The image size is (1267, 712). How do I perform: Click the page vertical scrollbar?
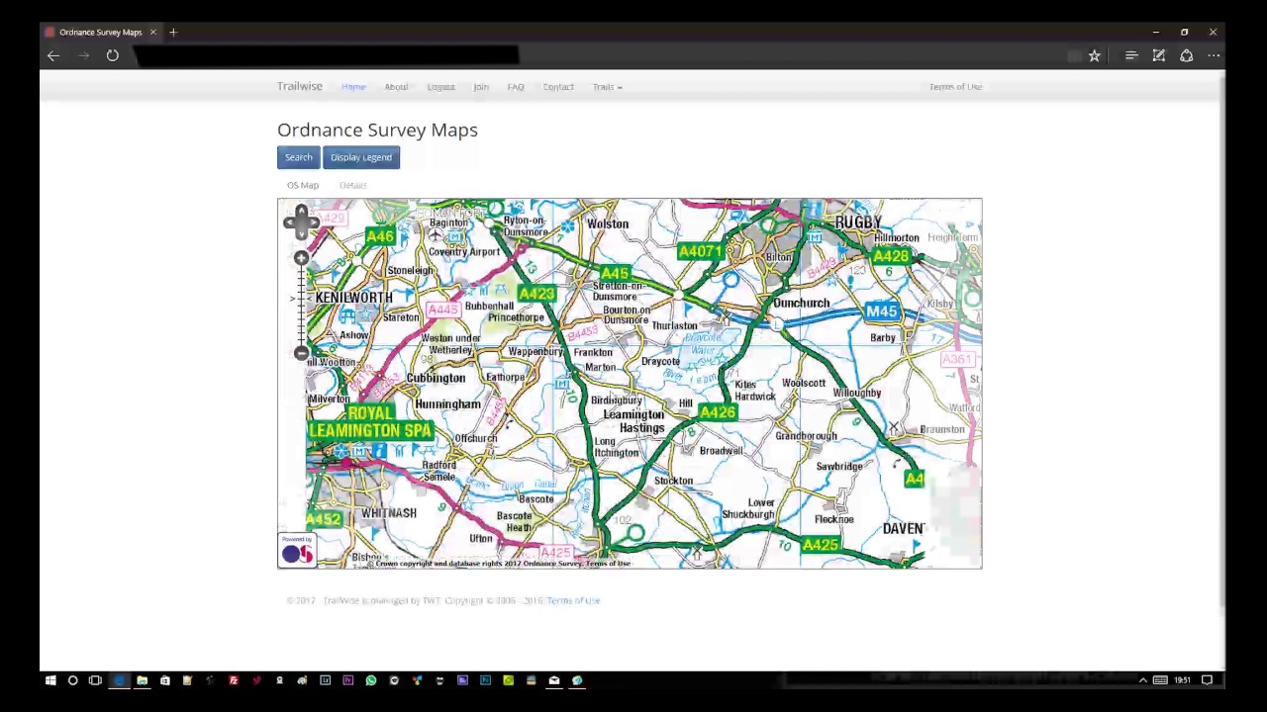click(x=1221, y=346)
